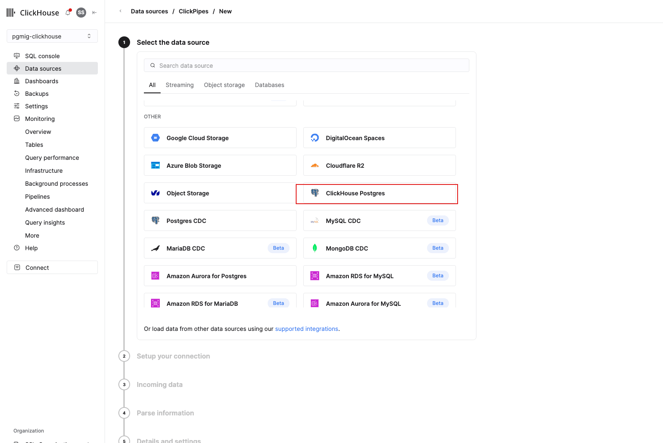
Task: Open Dashboards in sidebar
Action: [x=52, y=81]
